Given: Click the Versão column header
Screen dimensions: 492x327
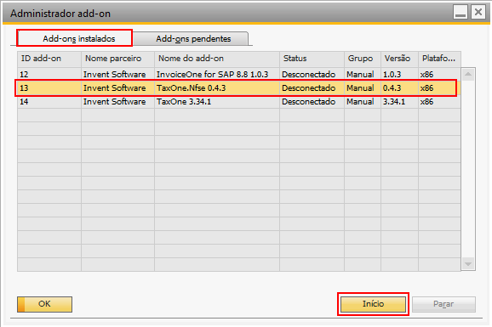Looking at the screenshot, I should click(x=399, y=59).
